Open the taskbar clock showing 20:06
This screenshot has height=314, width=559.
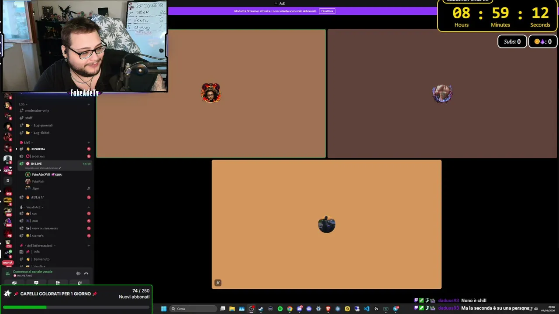(549, 309)
